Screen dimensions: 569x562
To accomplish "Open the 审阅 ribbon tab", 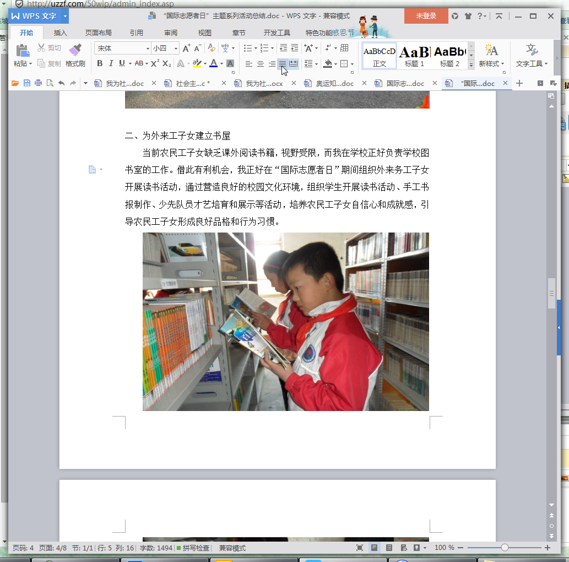I will click(x=171, y=33).
